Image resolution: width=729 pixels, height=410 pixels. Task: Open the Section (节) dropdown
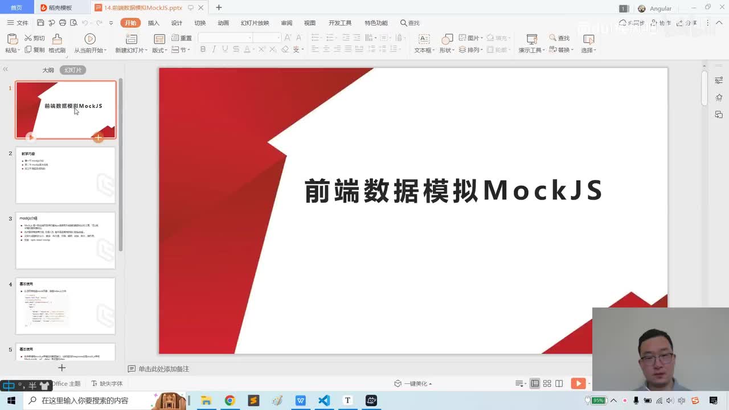[182, 50]
